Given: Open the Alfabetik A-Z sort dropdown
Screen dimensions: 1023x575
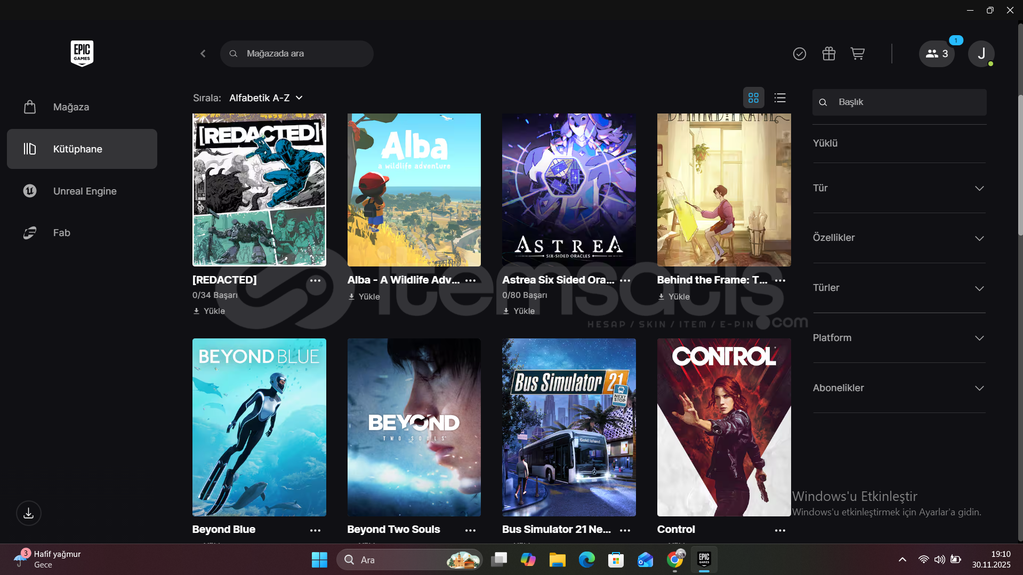Looking at the screenshot, I should [266, 98].
